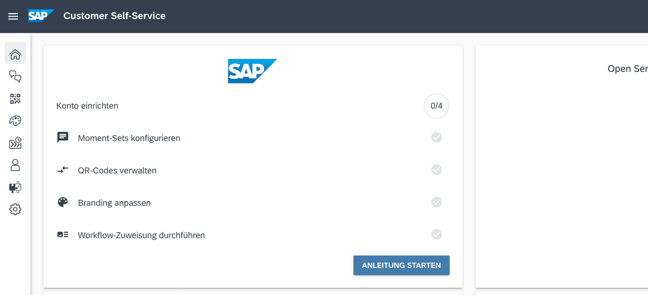Open the hamburger navigation menu
Viewport: 648px width, 295px height.
click(13, 16)
